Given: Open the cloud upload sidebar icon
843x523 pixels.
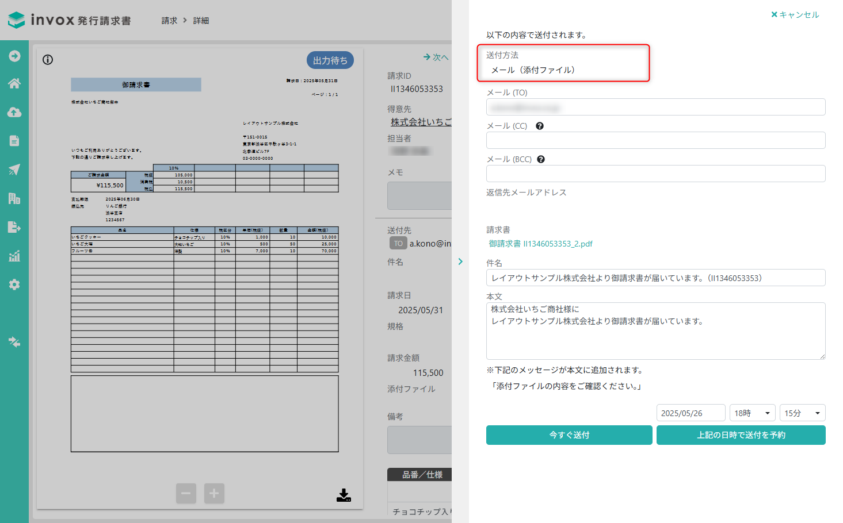Looking at the screenshot, I should [x=14, y=112].
